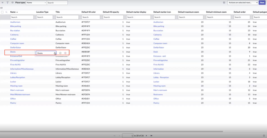
Task: Click the #E4E6E4 fill color cell
Action: pyautogui.click(x=86, y=99)
